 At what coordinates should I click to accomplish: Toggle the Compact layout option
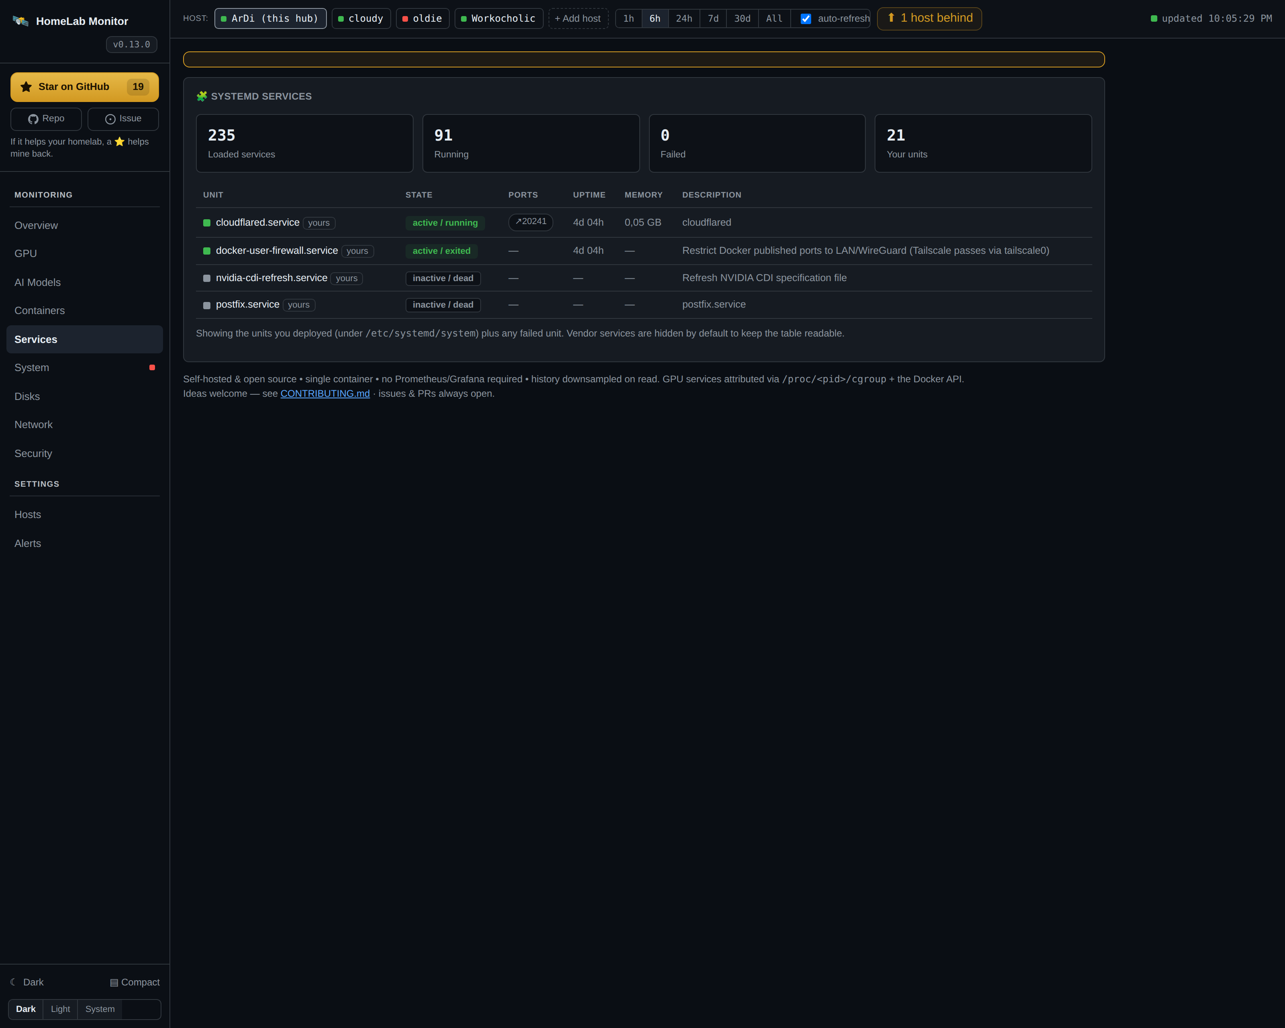point(135,982)
